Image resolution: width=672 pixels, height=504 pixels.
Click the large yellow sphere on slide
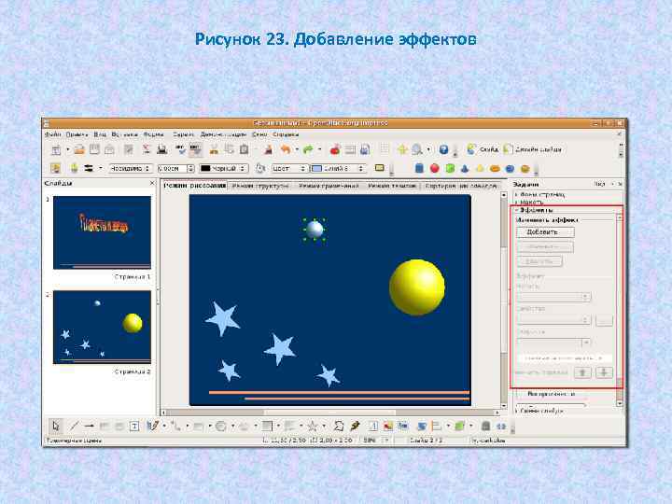[417, 287]
